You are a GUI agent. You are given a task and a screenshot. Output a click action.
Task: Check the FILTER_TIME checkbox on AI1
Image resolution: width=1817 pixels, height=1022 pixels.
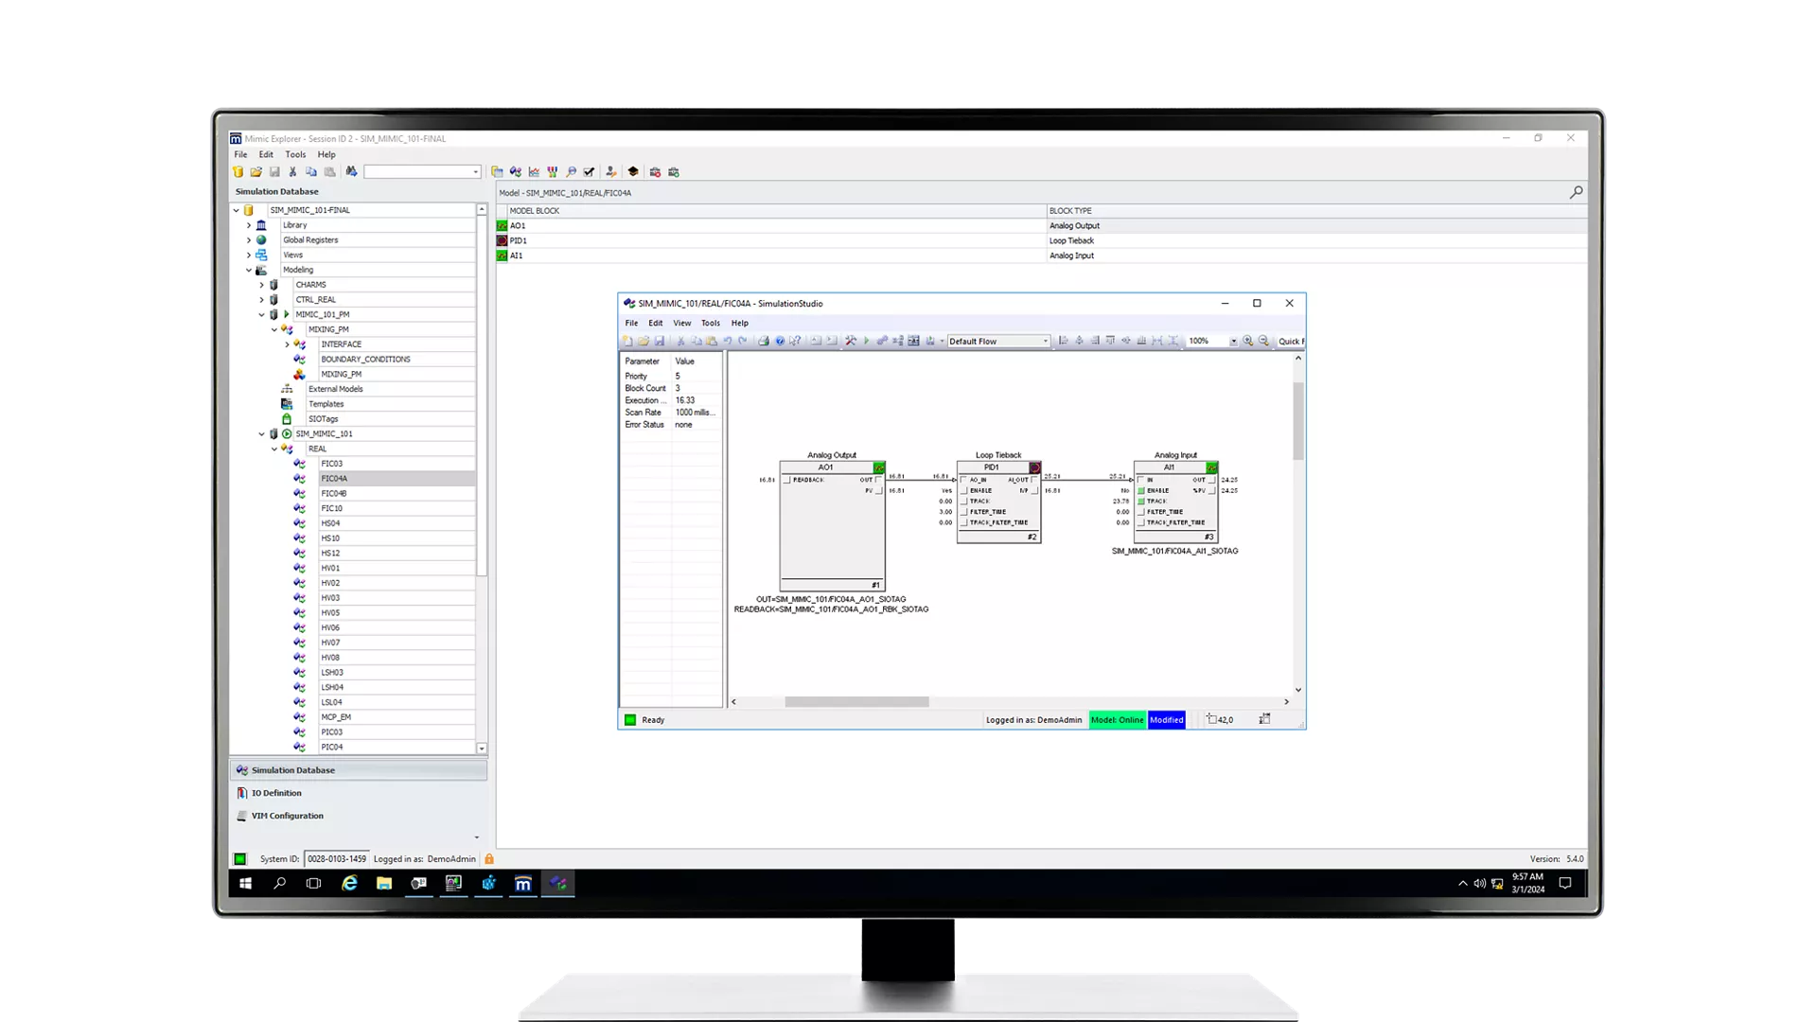1140,511
